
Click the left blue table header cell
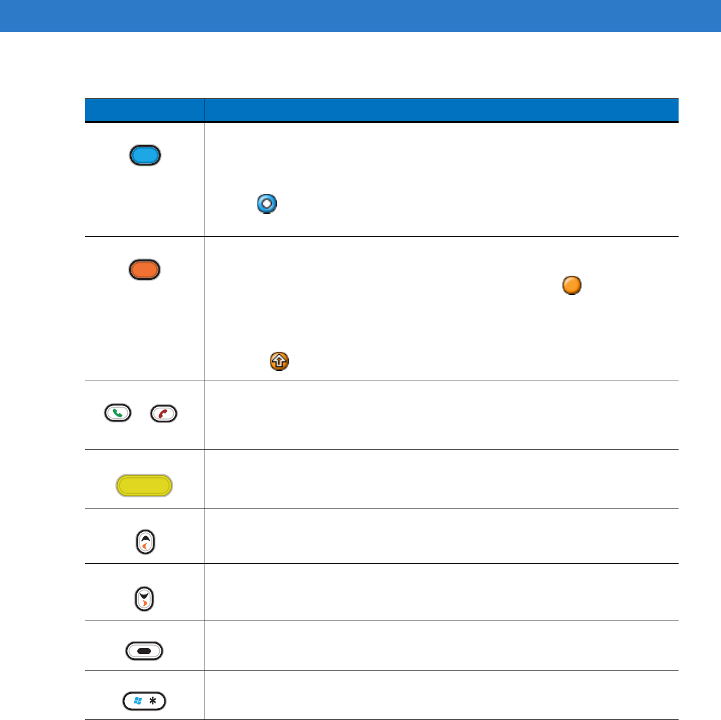click(x=144, y=110)
